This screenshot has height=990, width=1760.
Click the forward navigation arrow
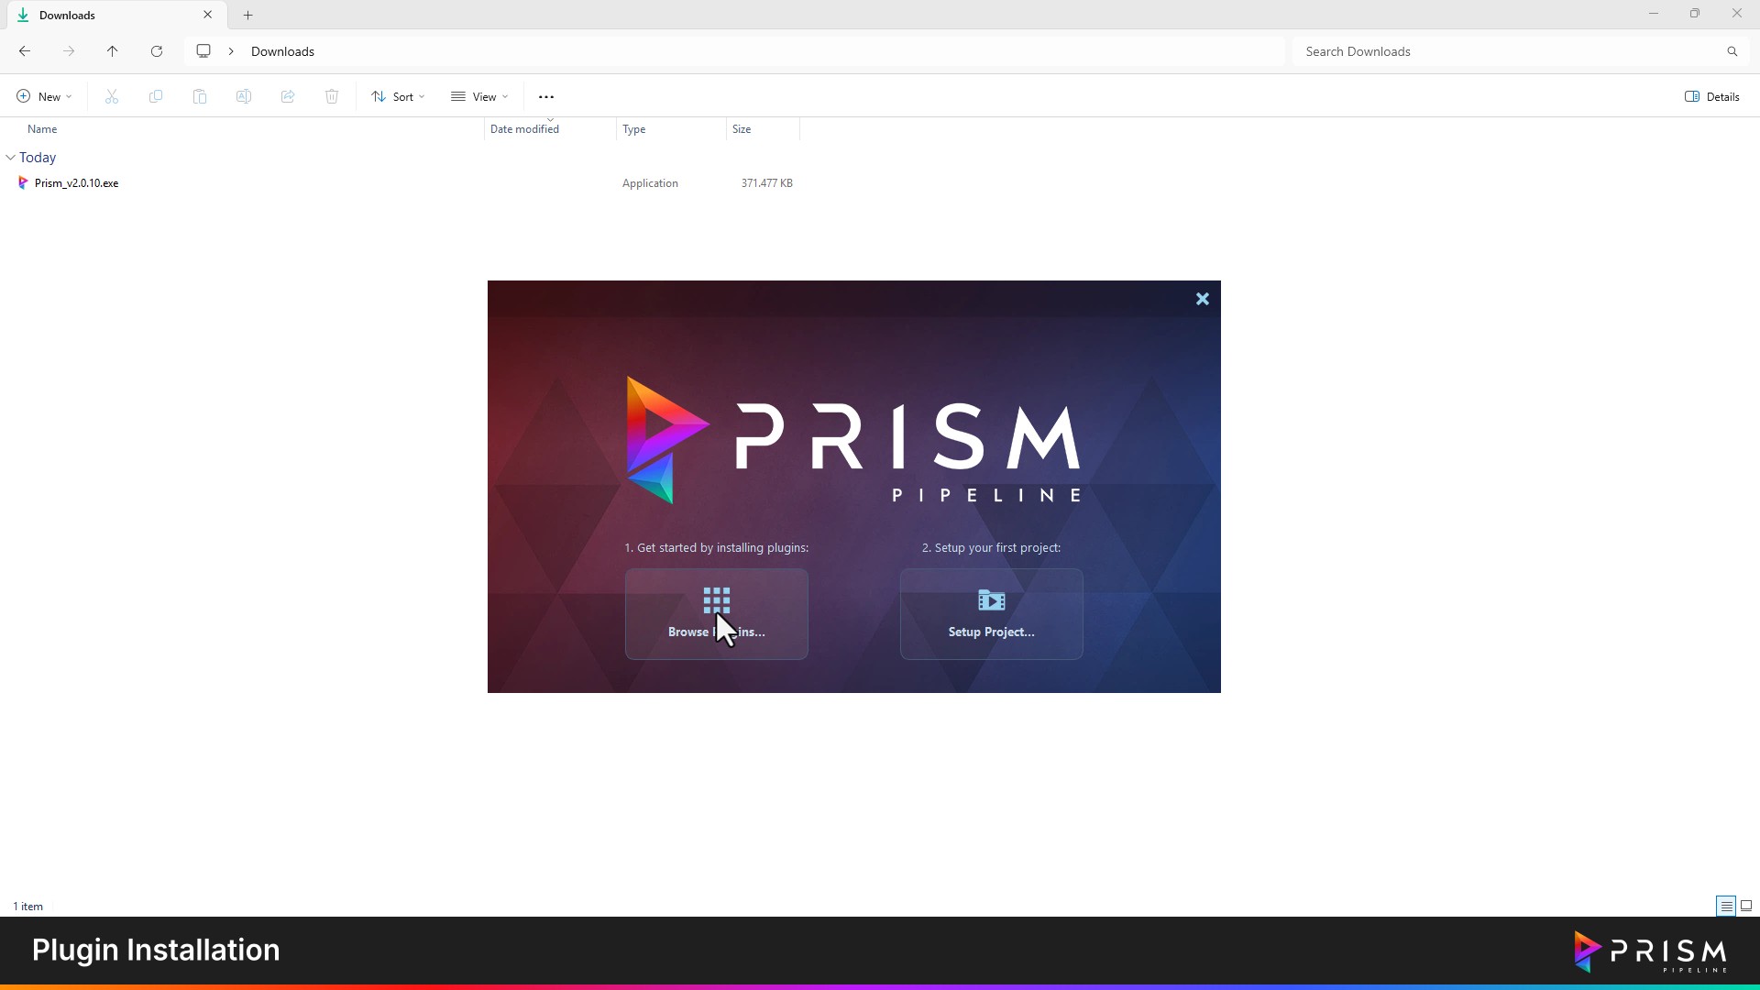(69, 51)
